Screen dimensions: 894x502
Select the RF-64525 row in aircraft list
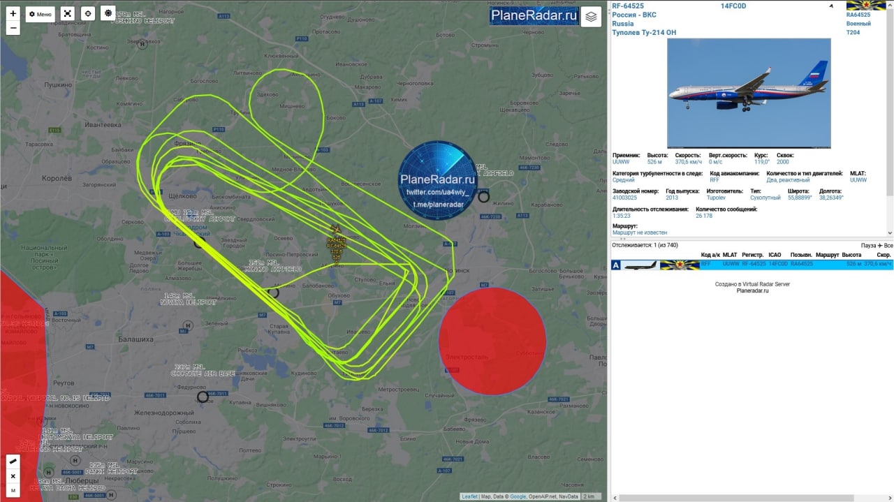coord(752,265)
